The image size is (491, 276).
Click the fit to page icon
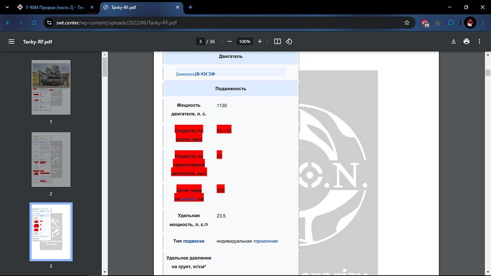277,42
